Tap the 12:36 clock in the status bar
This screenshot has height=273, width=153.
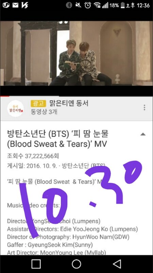pos(143,5)
